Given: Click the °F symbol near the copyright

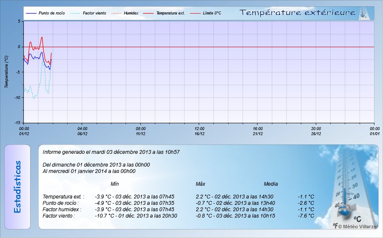Looking at the screenshot, I should [x=335, y=227].
